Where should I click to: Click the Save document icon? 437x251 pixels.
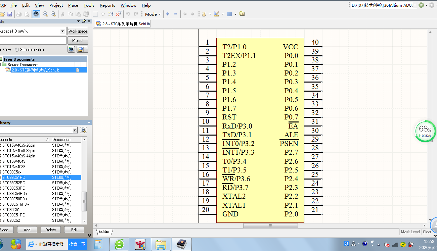10,14
